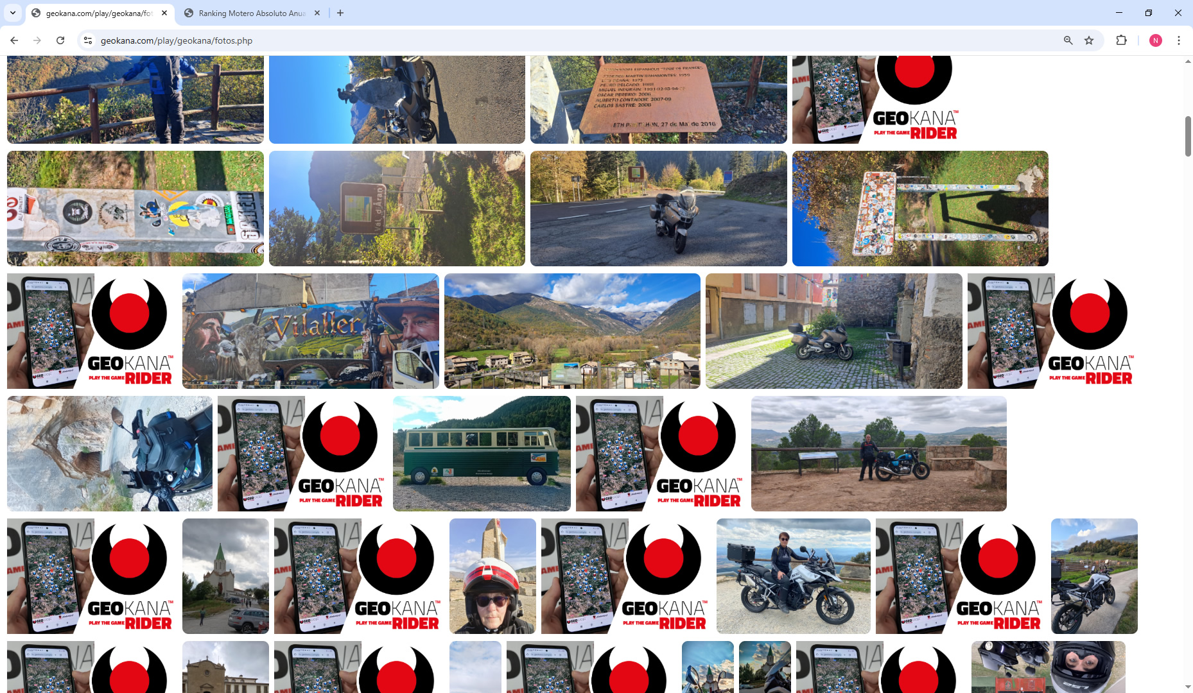This screenshot has width=1193, height=693.
Task: Switch to Ranking Motero Absoluto tab
Action: 251,13
